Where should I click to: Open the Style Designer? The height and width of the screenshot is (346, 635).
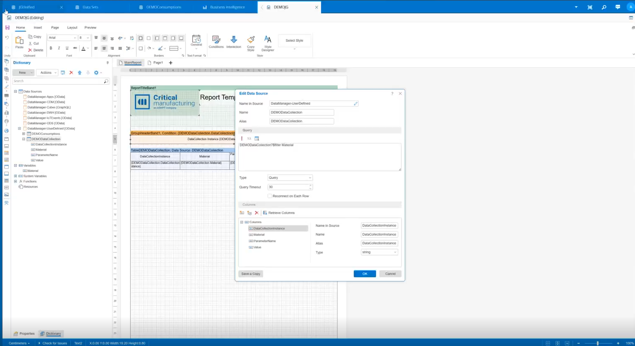tap(268, 43)
